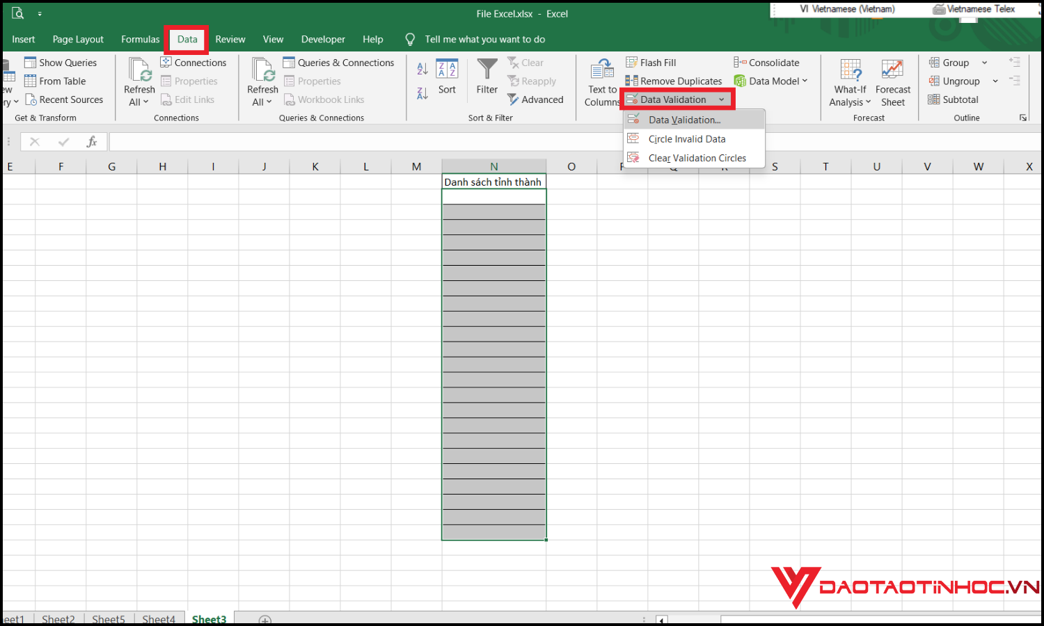
Task: Add a new worksheet with the plus button
Action: pyautogui.click(x=264, y=619)
